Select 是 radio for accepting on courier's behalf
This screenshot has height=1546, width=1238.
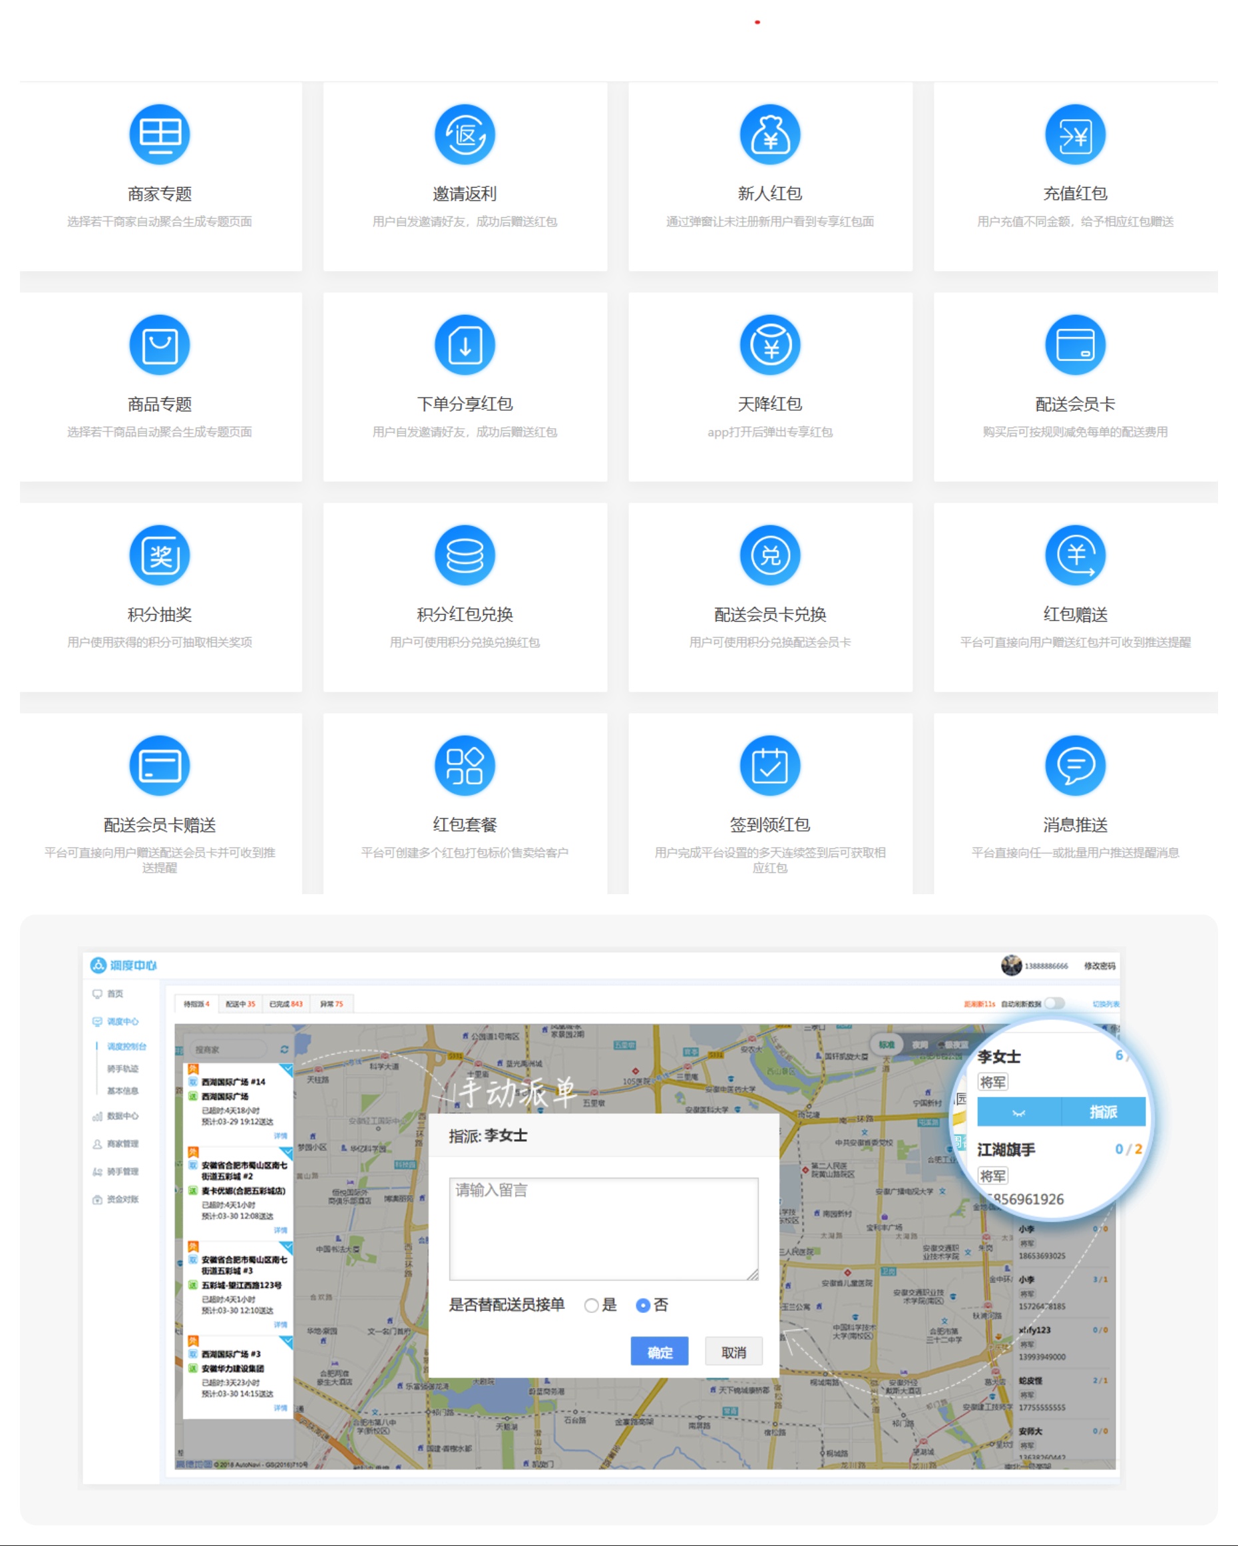[592, 1305]
